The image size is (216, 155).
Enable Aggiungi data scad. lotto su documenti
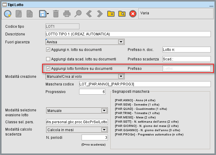[x=48, y=59]
